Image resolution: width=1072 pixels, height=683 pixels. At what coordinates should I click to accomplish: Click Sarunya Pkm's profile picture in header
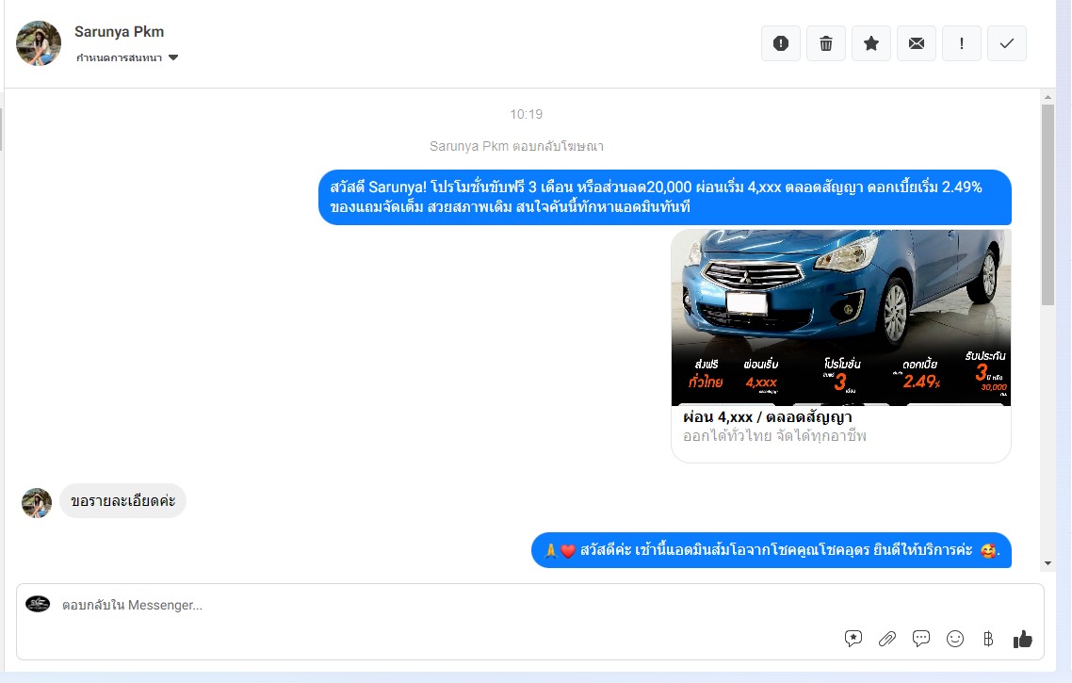39,43
